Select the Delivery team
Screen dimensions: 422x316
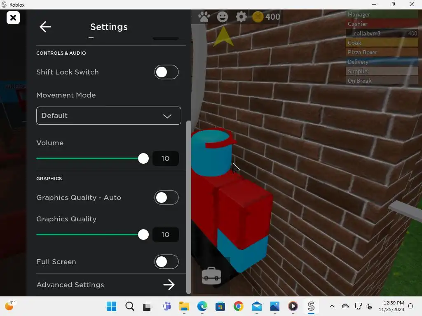[382, 62]
